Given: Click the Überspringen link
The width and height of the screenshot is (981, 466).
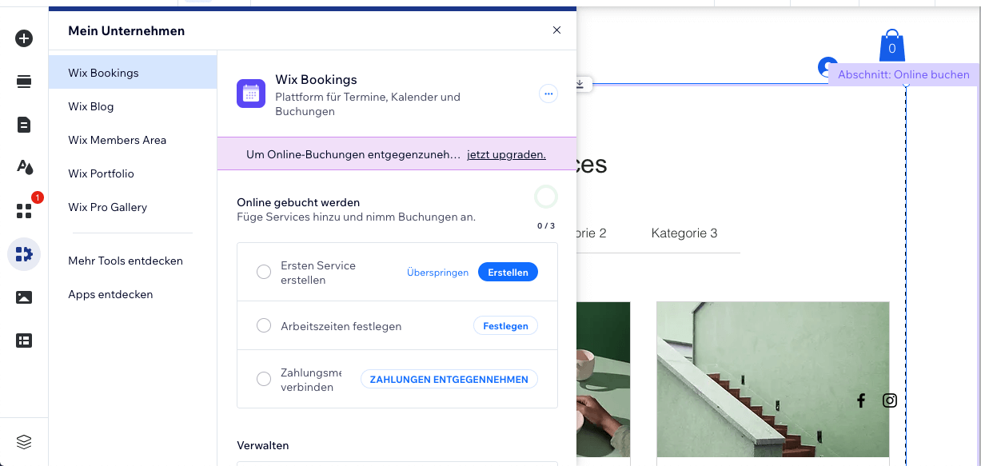Looking at the screenshot, I should pyautogui.click(x=437, y=273).
